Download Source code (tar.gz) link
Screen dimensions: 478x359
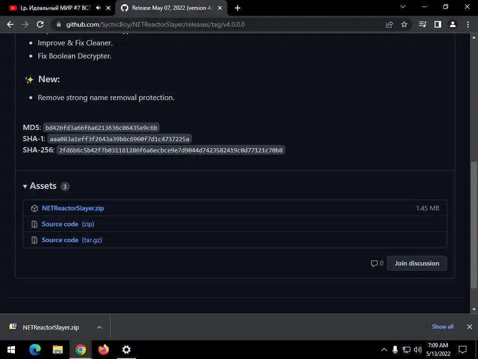(72, 240)
